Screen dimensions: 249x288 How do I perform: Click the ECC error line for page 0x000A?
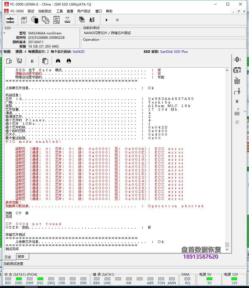point(99,149)
